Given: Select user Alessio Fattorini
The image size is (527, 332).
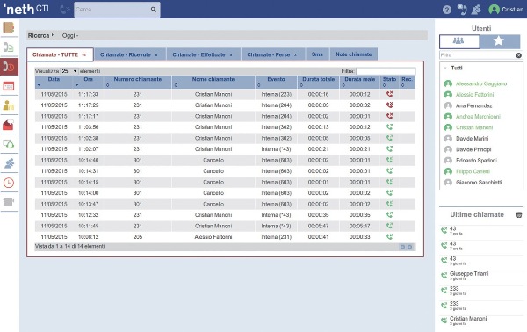Looking at the screenshot, I should coord(474,95).
